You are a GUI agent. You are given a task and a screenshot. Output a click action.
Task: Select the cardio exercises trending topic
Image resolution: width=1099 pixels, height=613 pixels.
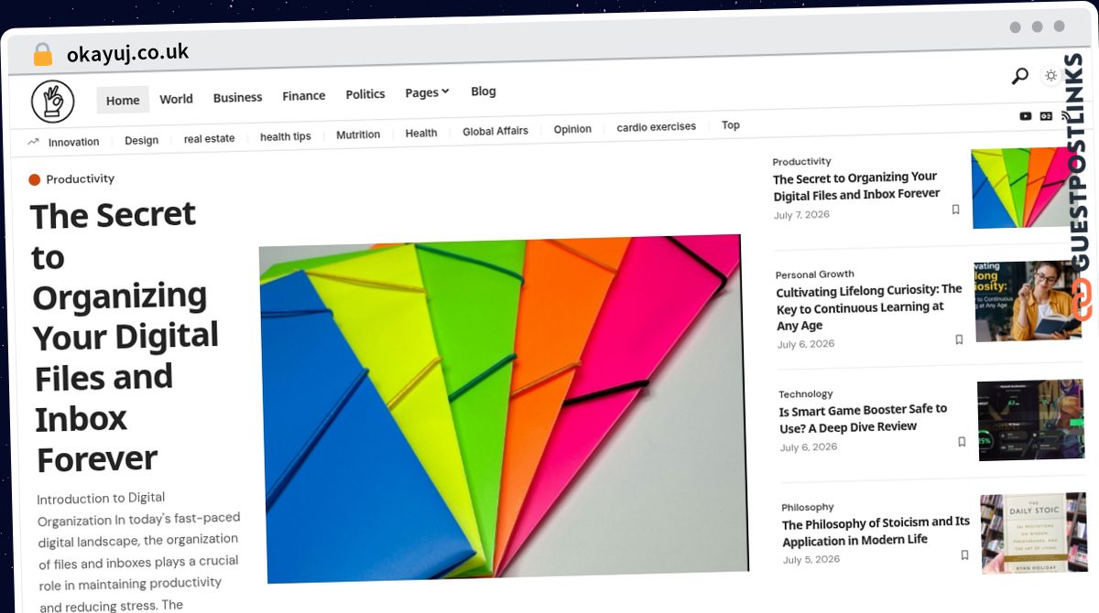point(656,127)
